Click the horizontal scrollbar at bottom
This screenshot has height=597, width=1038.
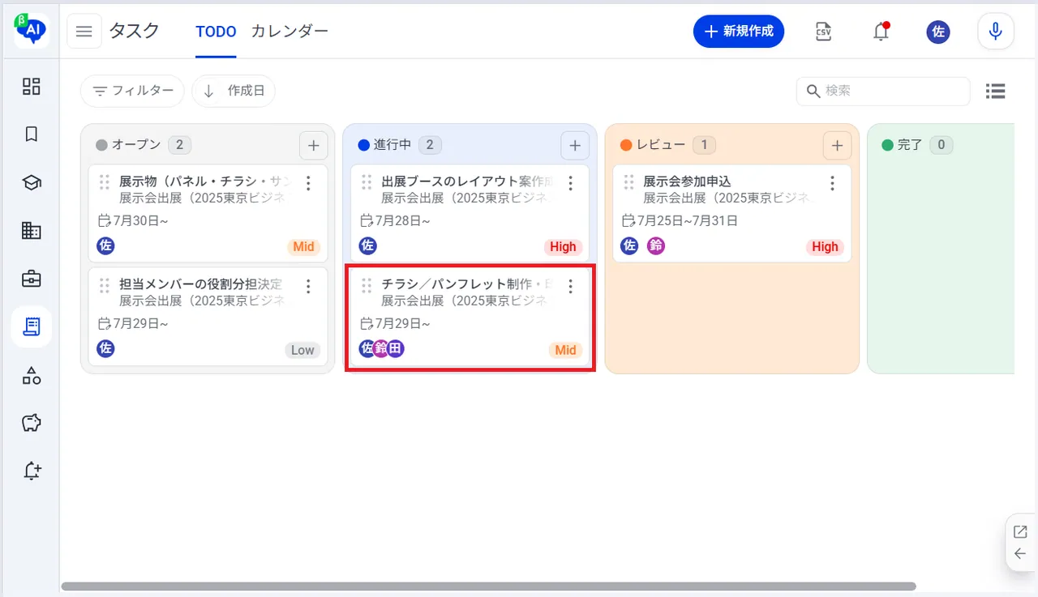[488, 586]
